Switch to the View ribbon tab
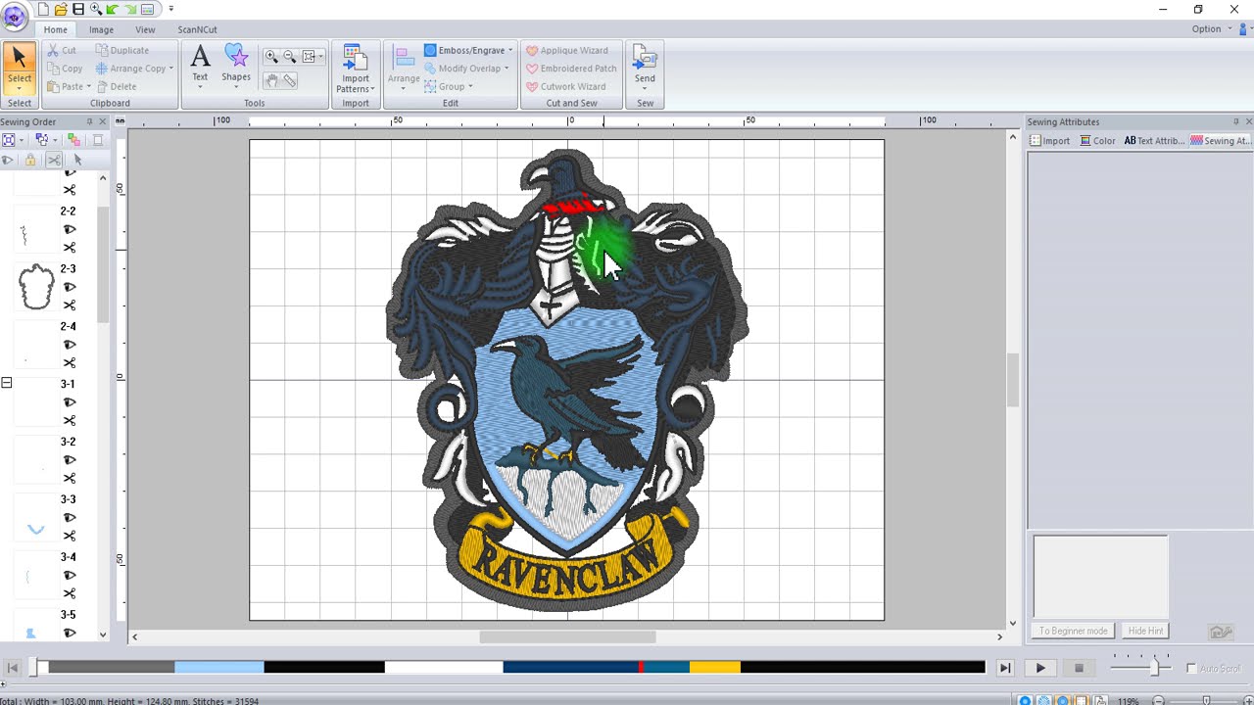Screen dimensions: 1254x705 [145, 29]
